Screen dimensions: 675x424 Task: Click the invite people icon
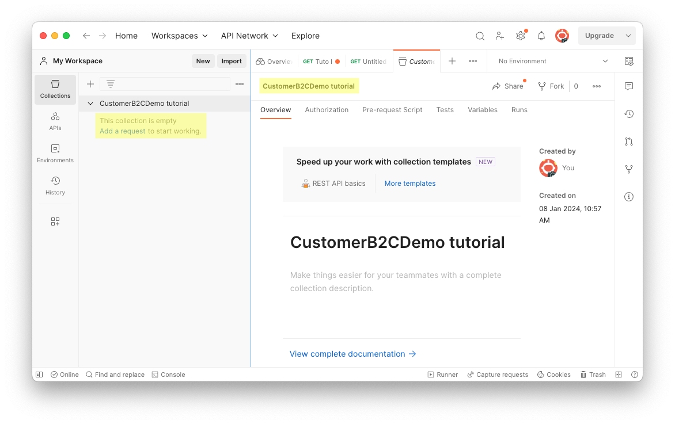[500, 36]
